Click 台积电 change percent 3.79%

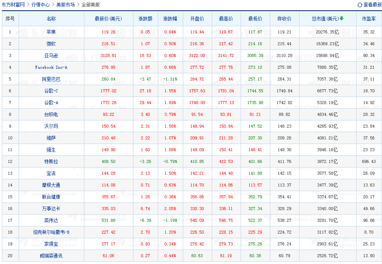[x=170, y=114]
